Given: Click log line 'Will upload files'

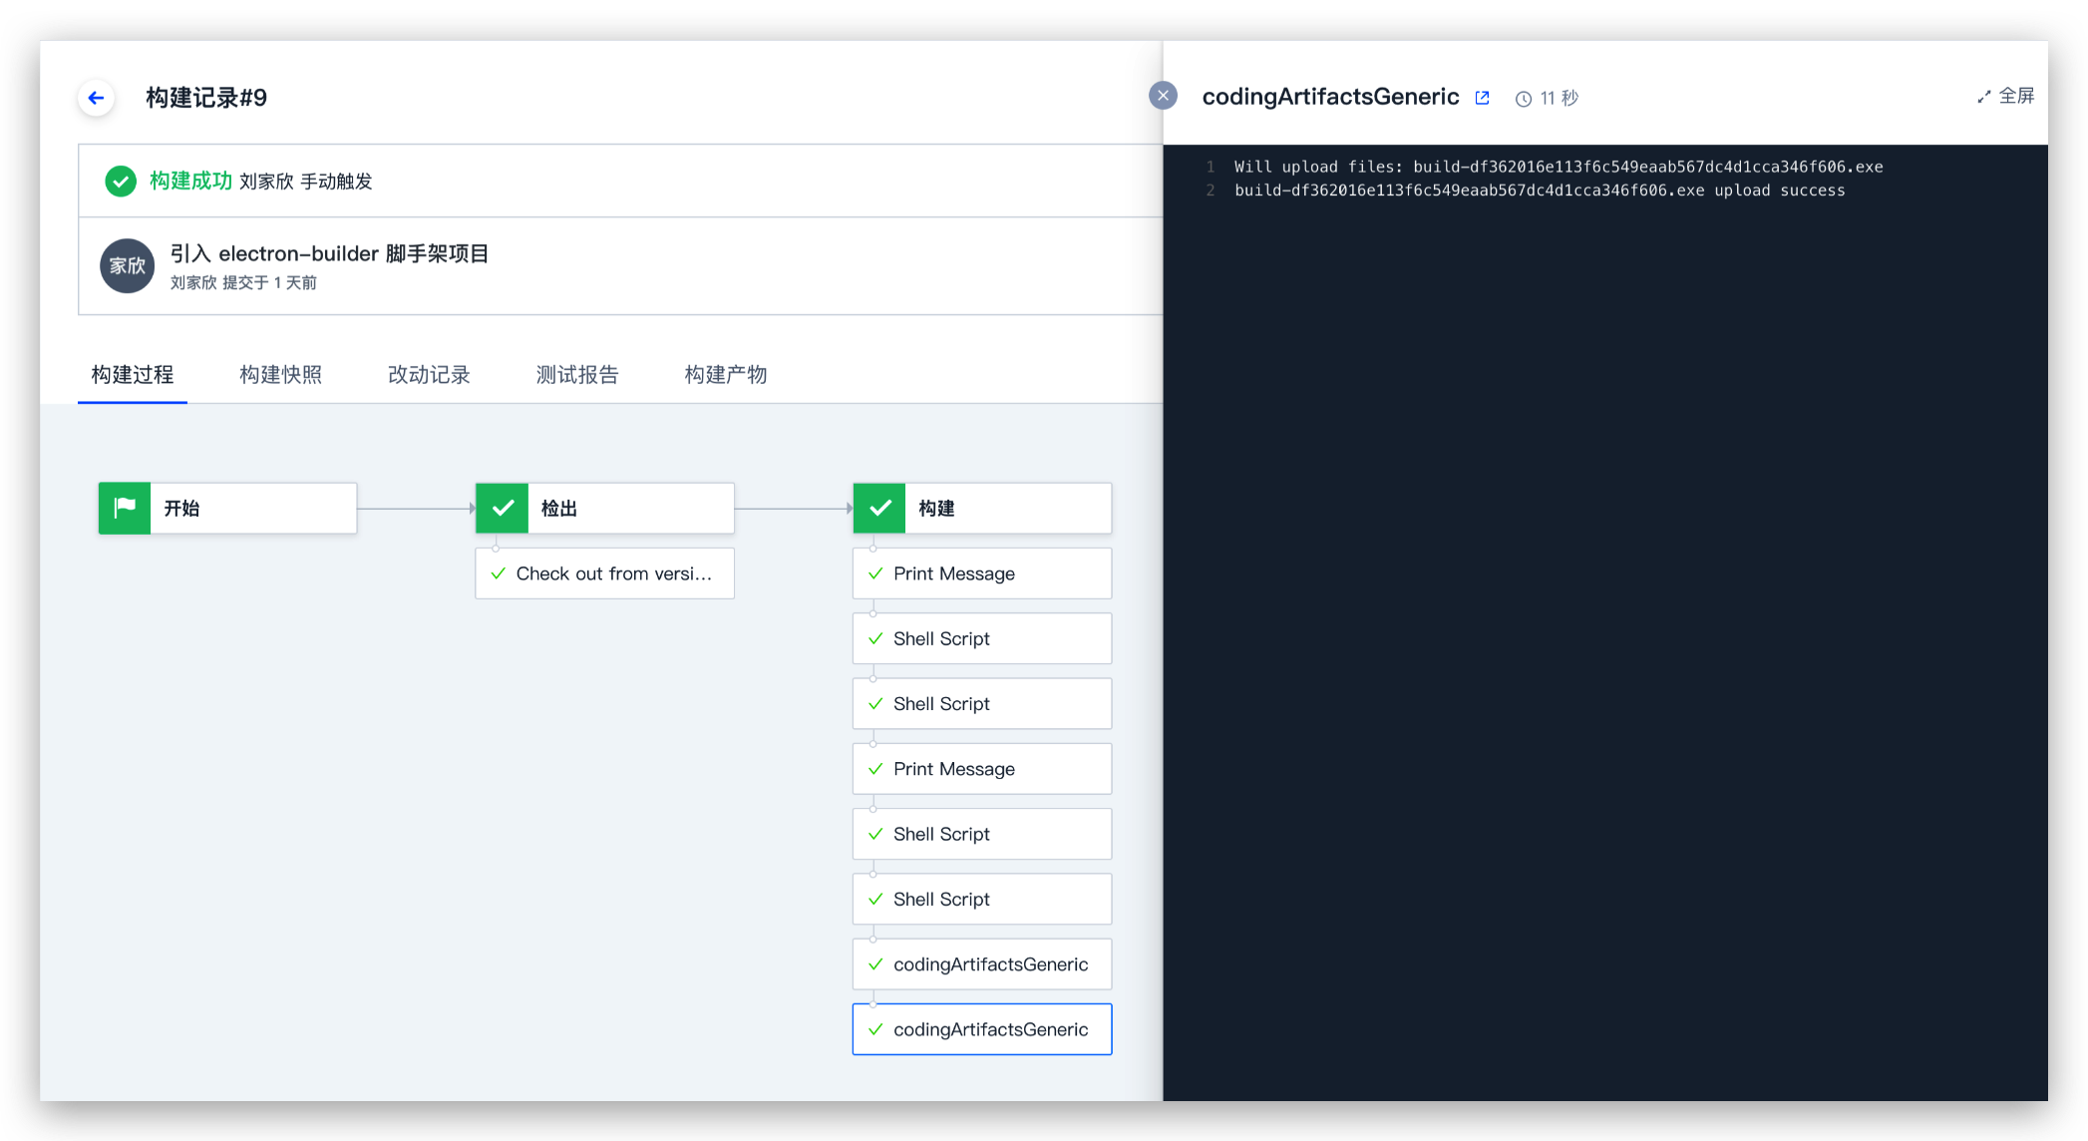Looking at the screenshot, I should coord(1559,167).
